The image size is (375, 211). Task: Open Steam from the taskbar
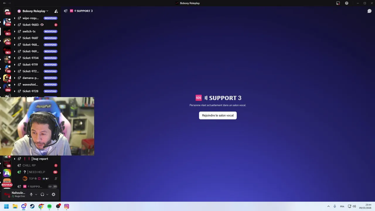tap(32, 206)
